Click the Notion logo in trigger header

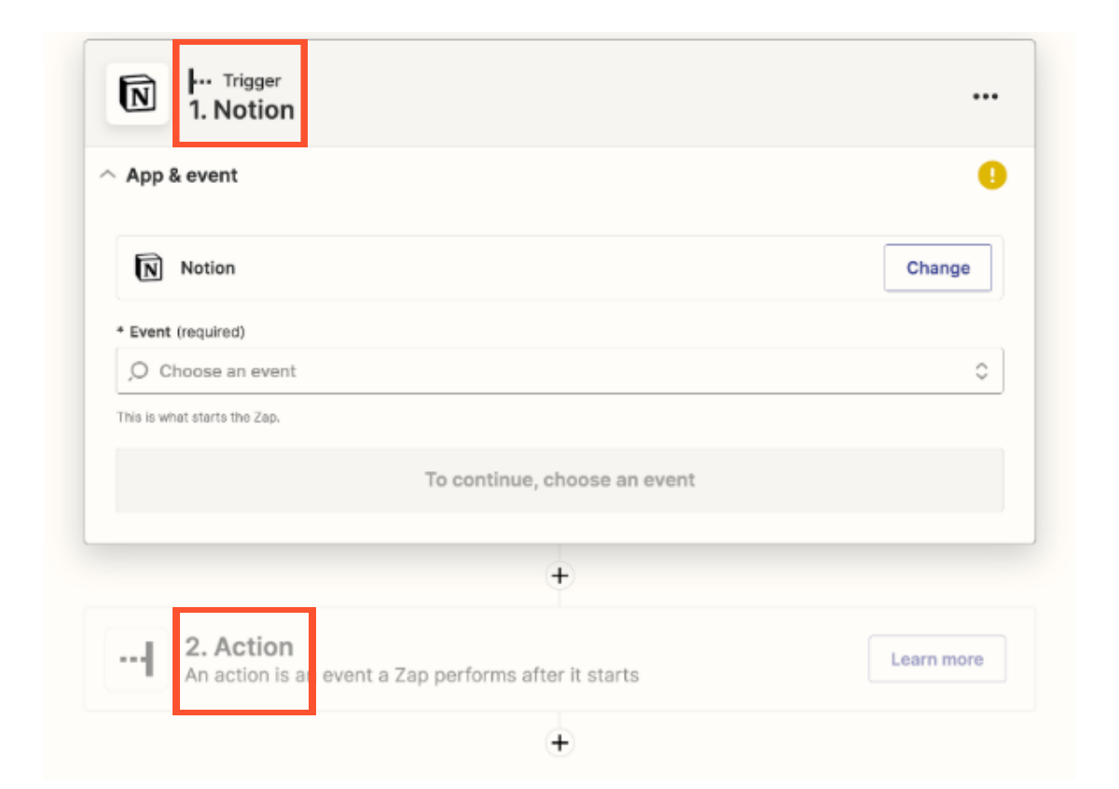[x=138, y=94]
